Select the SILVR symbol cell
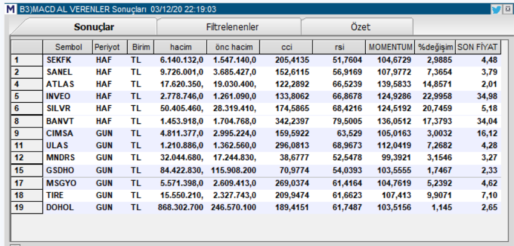514x246 pixels. coord(58,108)
